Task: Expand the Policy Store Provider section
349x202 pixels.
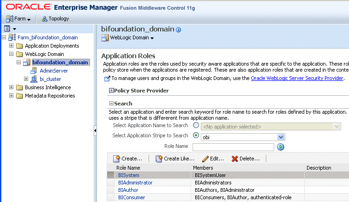Action: (x=111, y=91)
